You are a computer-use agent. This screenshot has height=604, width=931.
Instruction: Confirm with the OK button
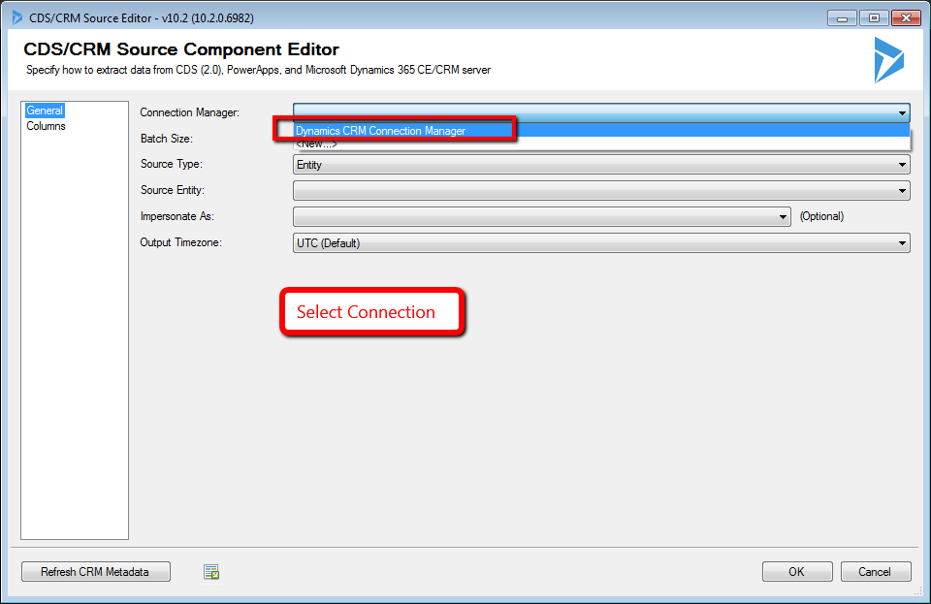pos(797,571)
